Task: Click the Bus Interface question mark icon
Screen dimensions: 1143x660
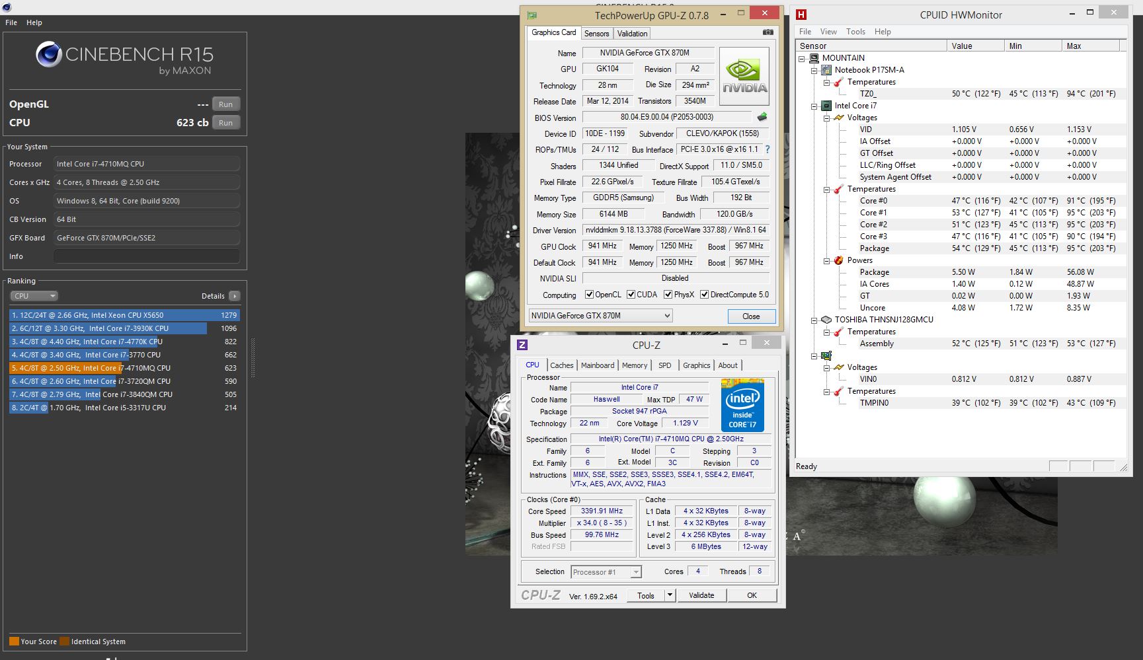Action: 768,149
